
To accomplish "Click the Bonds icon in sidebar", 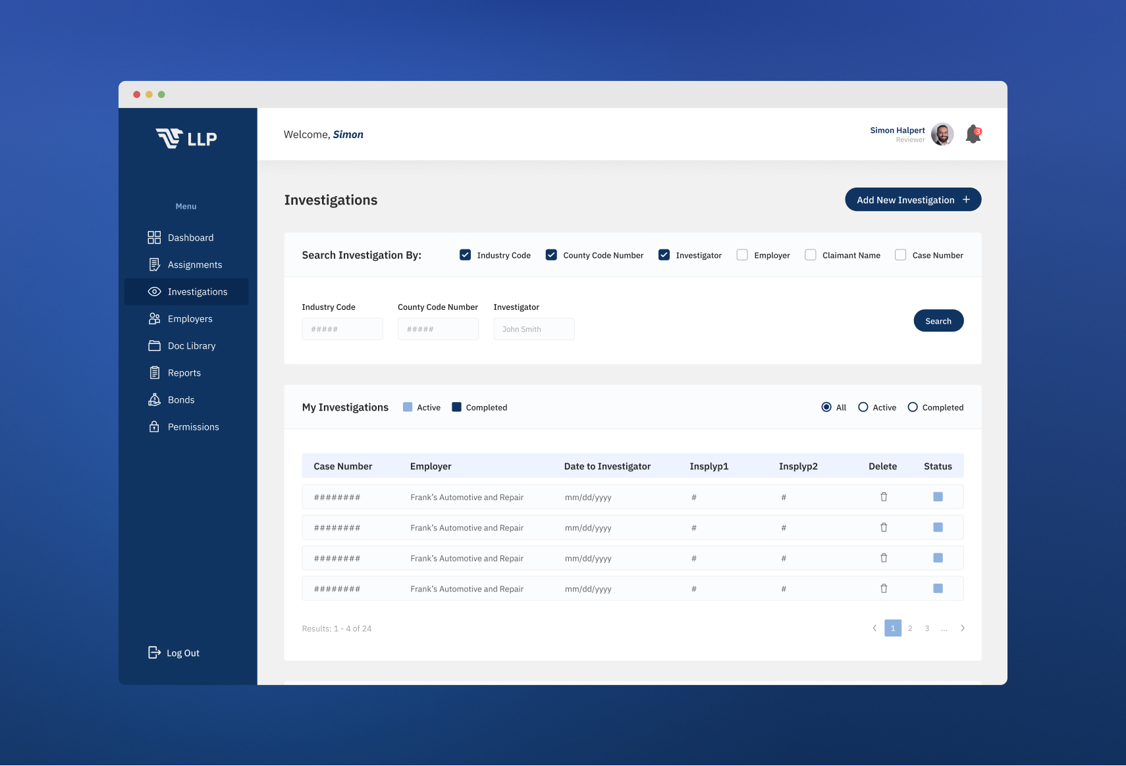I will point(154,399).
